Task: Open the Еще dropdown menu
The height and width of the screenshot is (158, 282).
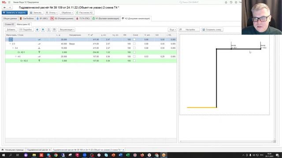Action: [172, 29]
